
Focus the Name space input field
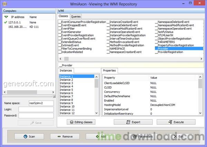click(41, 103)
